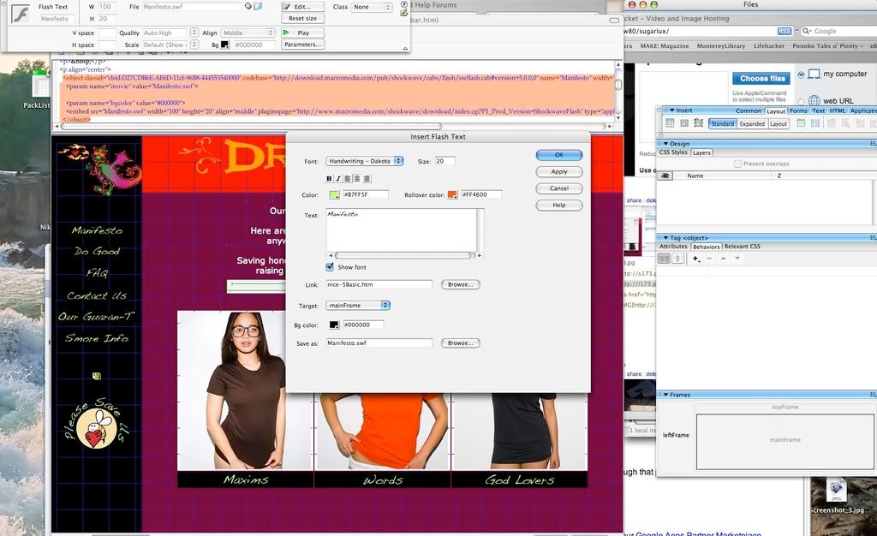
Task: Select the 'web URL' radio button
Action: click(x=801, y=101)
